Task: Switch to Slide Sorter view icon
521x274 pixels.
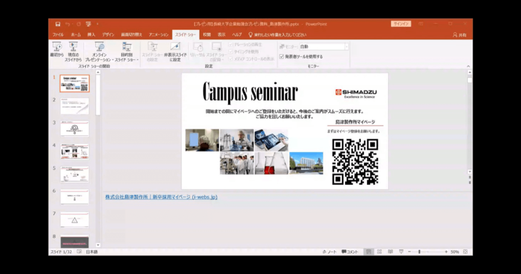Action: point(380,252)
